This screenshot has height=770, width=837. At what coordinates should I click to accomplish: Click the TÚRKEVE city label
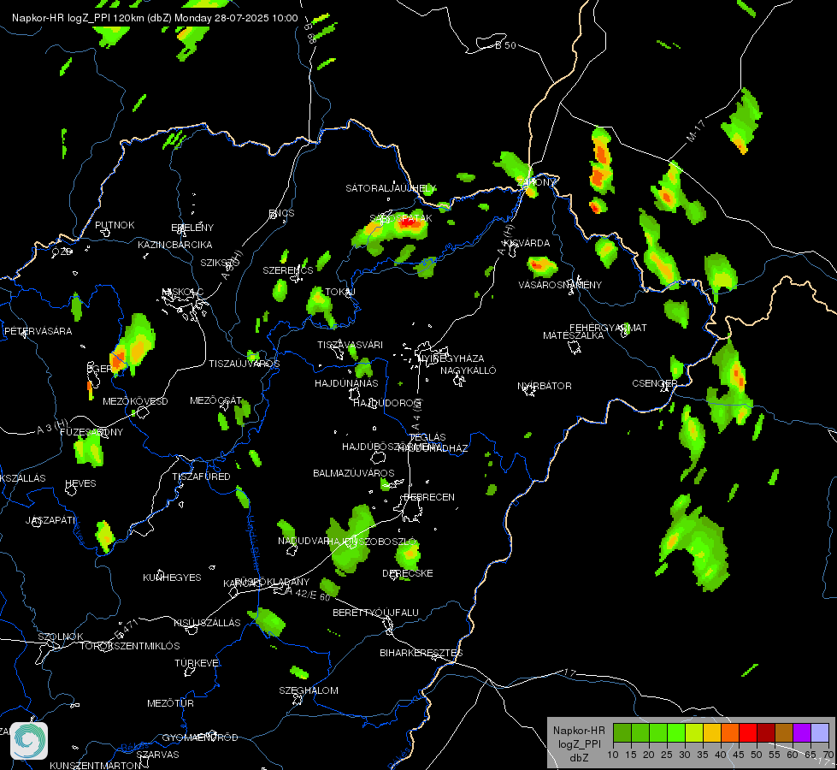coord(197,663)
